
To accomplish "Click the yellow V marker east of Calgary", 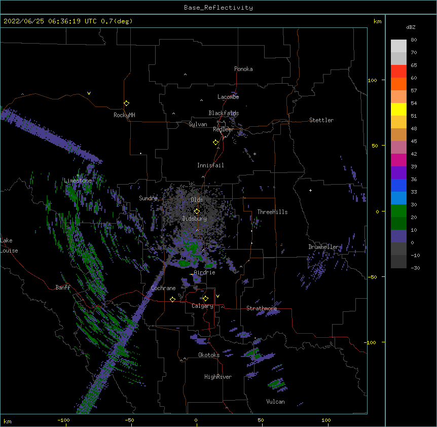I will (x=217, y=296).
